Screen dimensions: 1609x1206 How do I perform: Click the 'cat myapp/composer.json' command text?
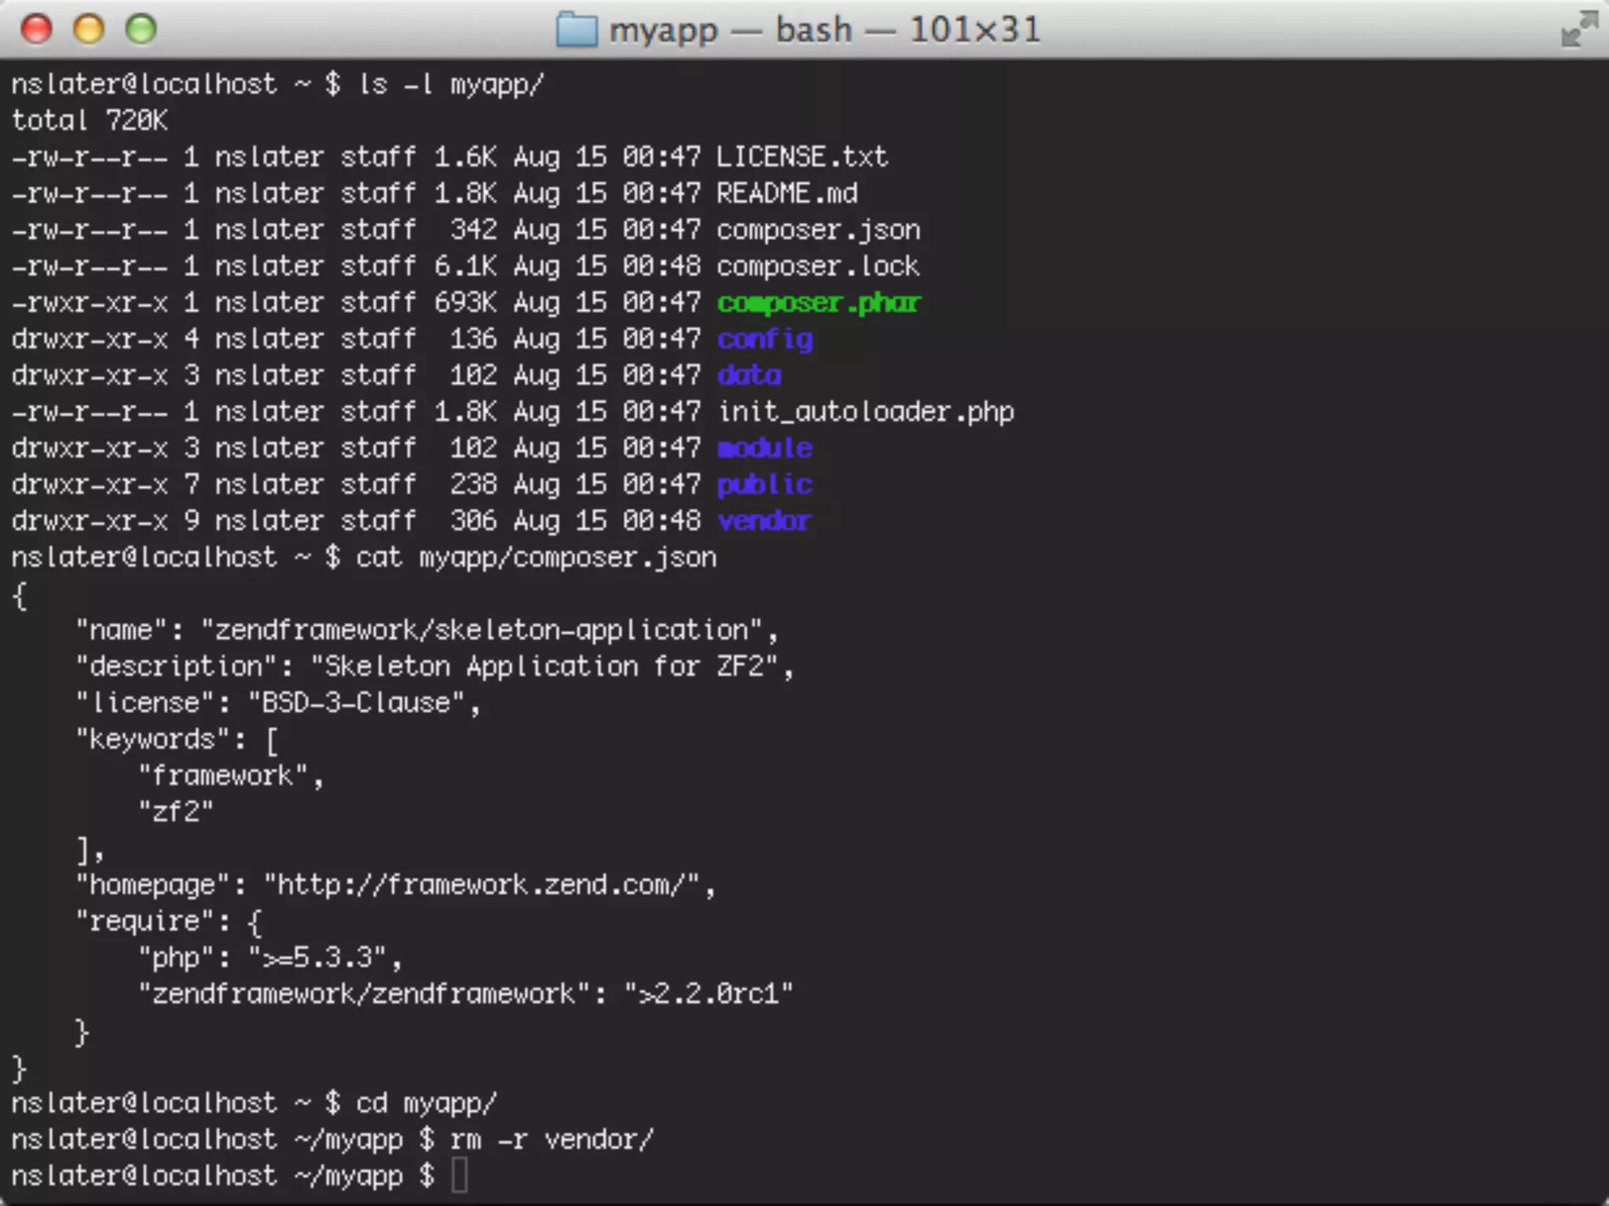click(x=536, y=557)
